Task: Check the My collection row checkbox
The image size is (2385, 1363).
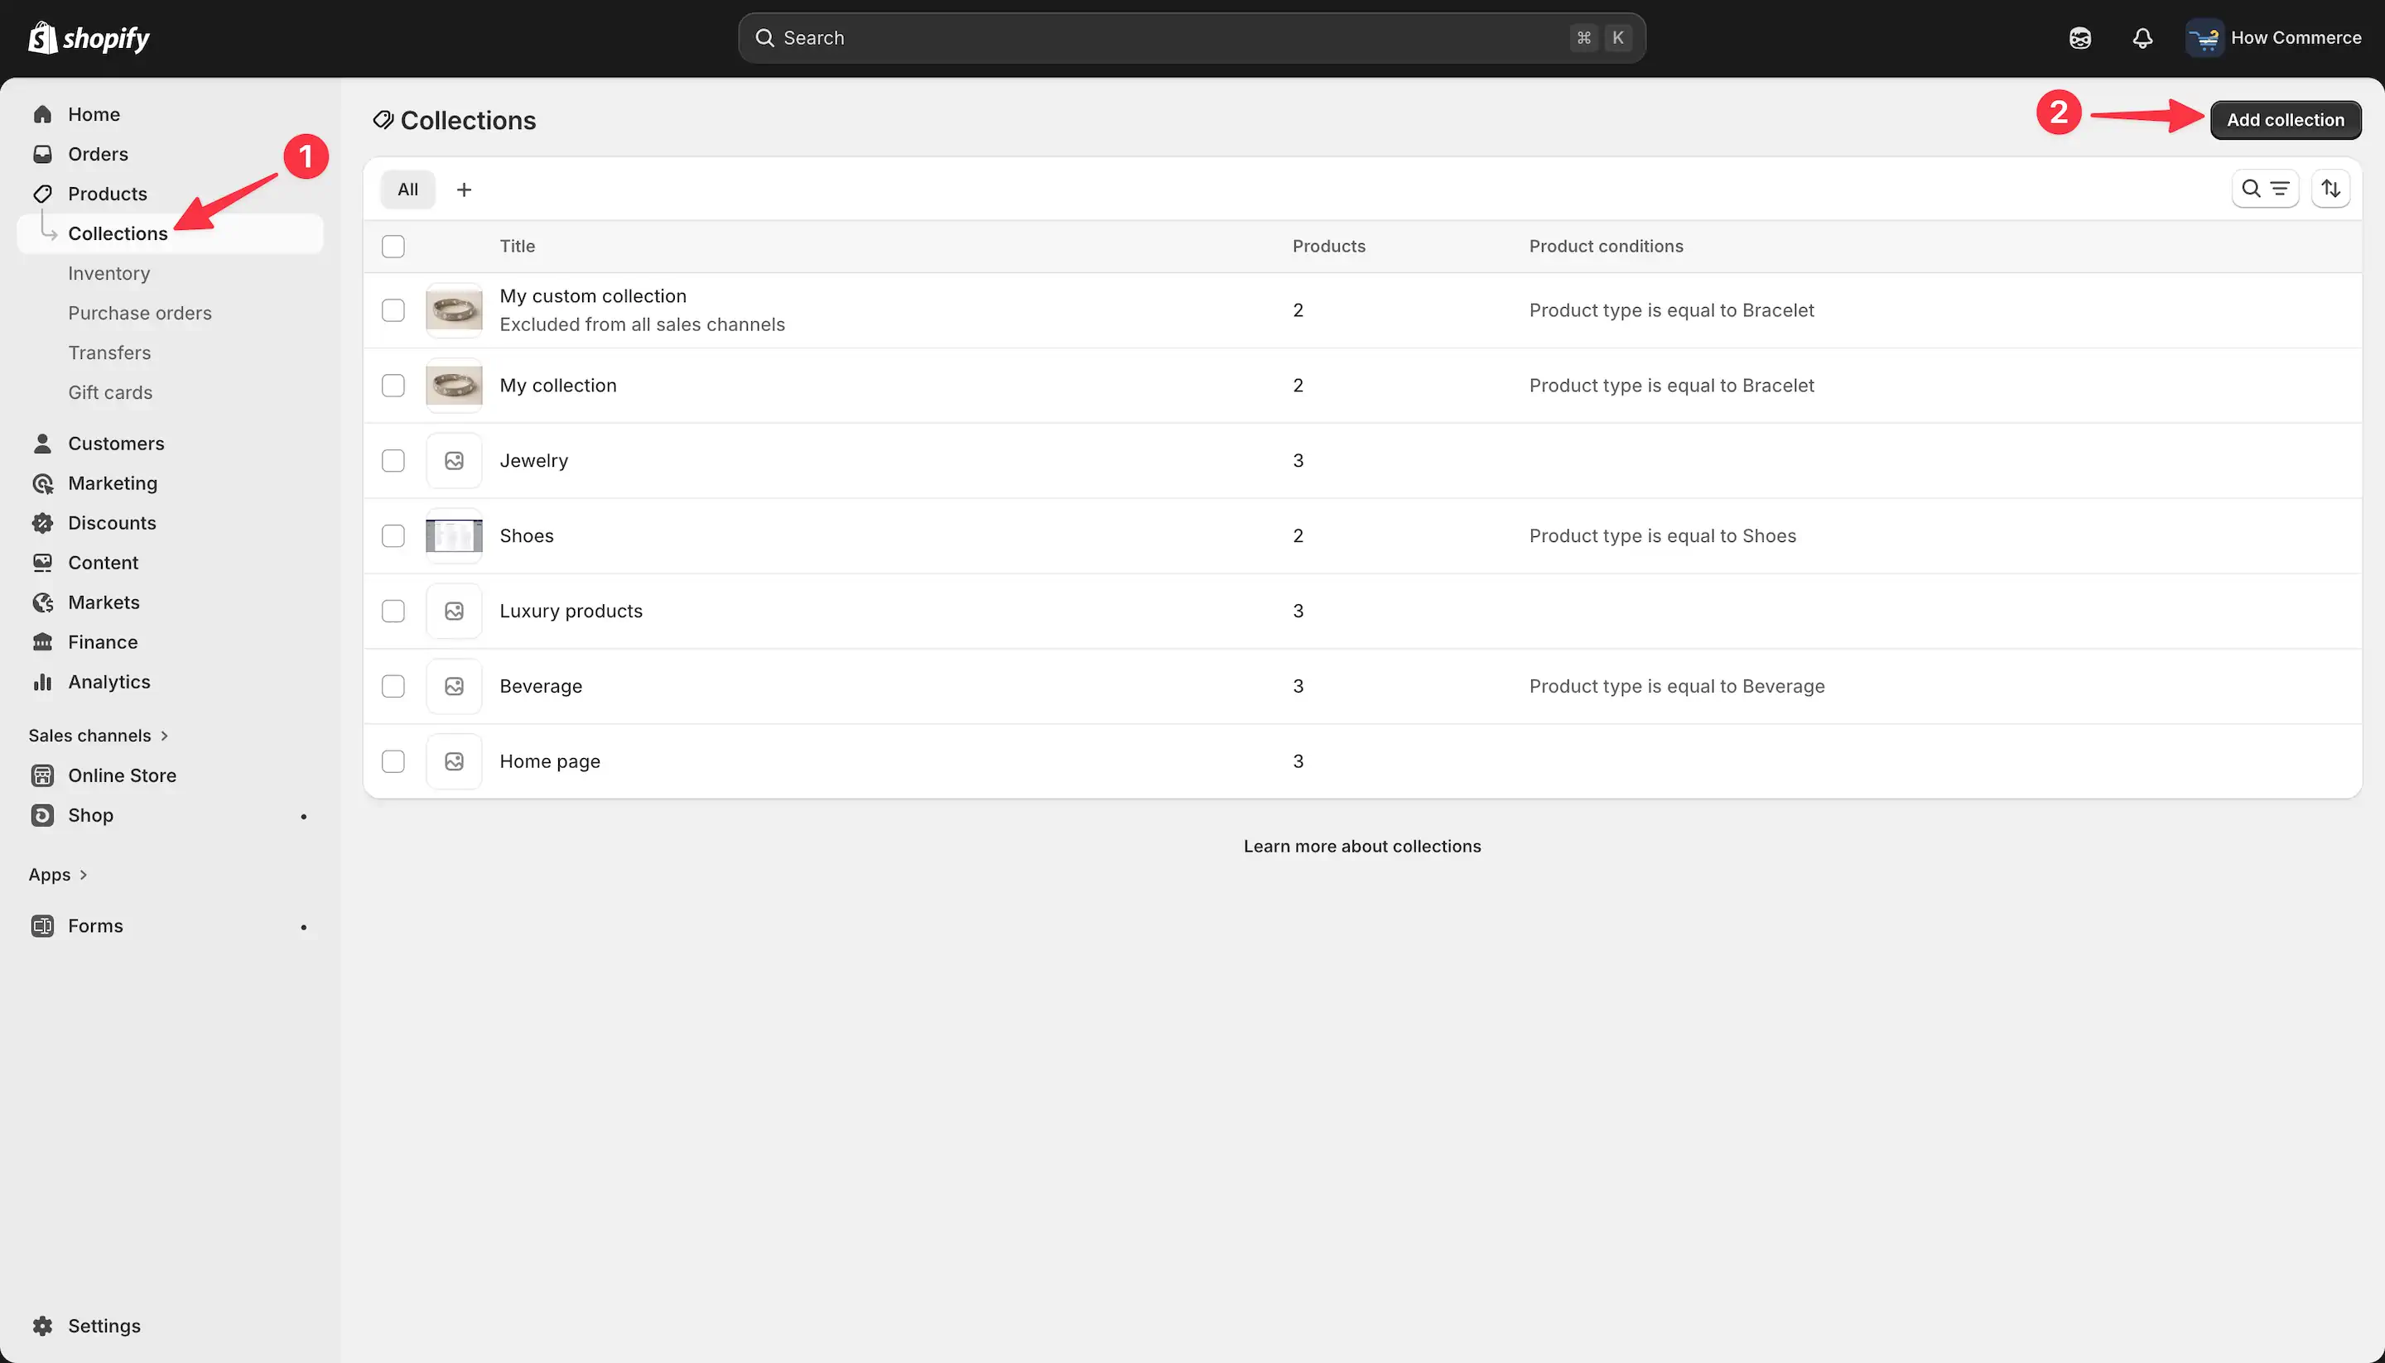Action: (393, 386)
